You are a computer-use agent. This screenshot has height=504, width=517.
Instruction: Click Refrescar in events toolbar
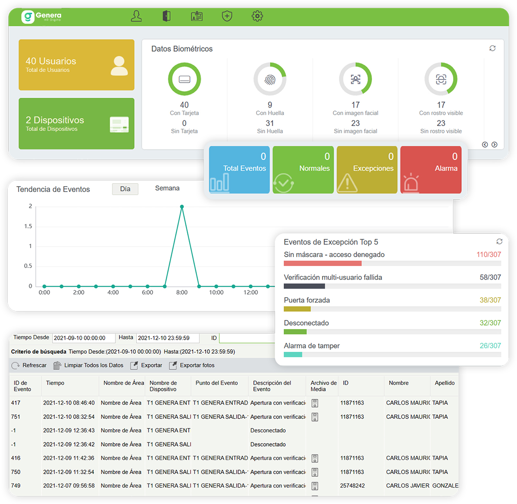coord(29,365)
